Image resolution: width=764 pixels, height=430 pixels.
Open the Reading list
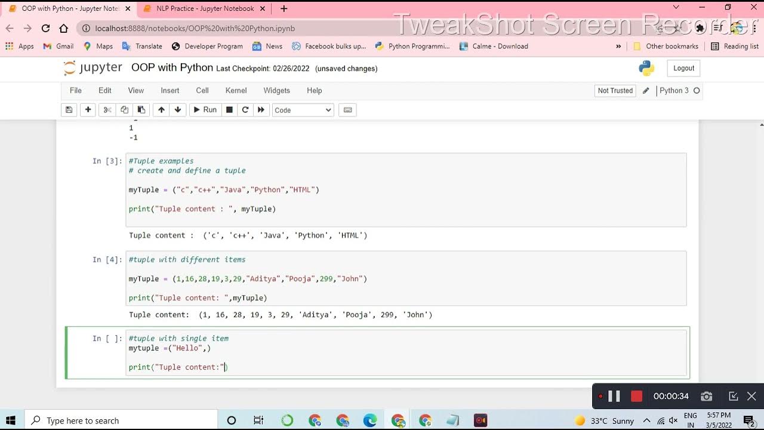[735, 46]
